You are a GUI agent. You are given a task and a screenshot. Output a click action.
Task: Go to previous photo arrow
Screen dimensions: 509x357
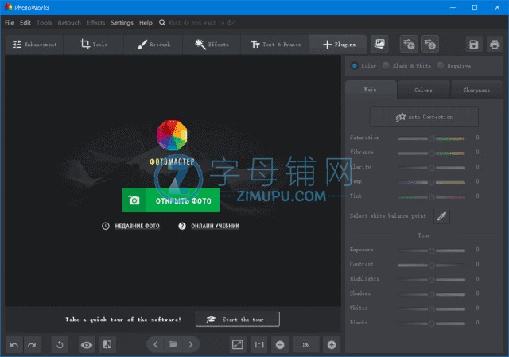coord(156,344)
